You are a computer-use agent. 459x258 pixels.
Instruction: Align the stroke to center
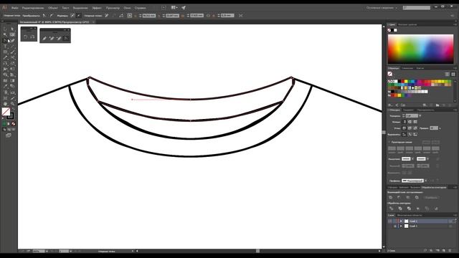[404, 135]
